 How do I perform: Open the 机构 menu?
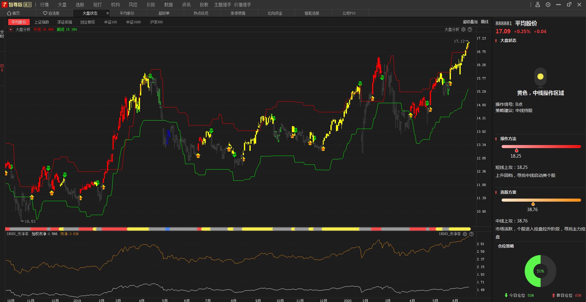click(116, 5)
